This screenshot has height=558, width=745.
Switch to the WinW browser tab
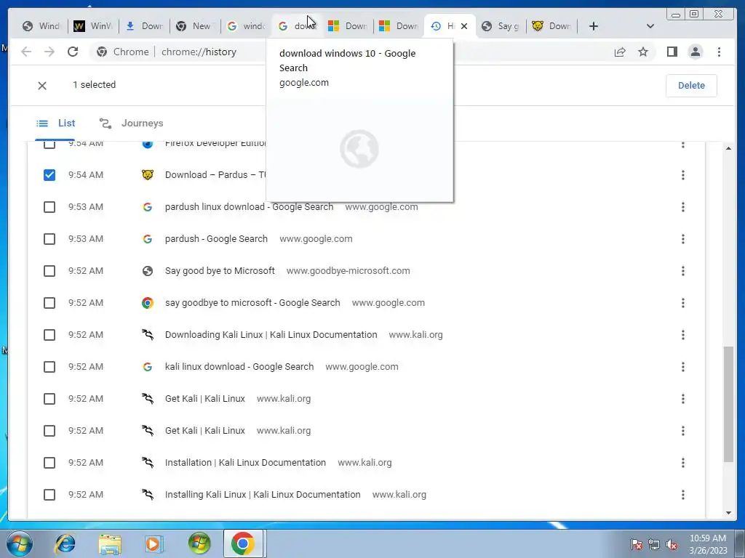93,26
